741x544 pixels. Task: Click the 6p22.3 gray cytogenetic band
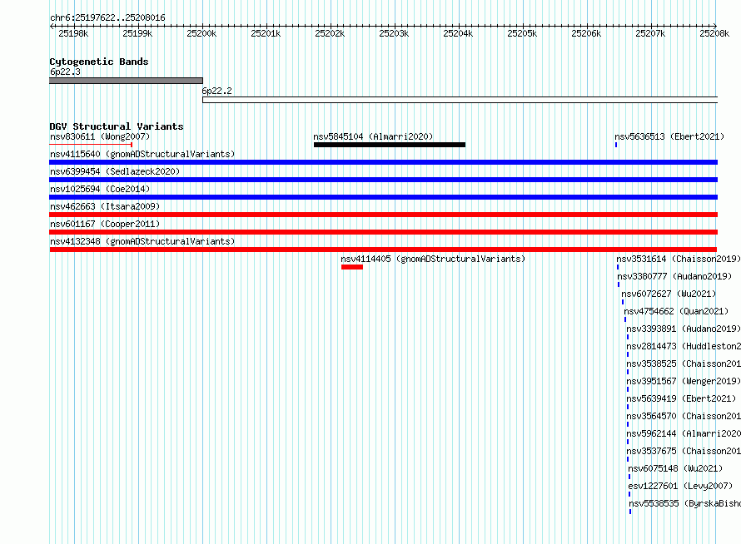(x=127, y=81)
